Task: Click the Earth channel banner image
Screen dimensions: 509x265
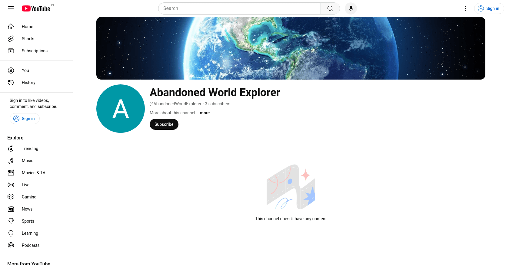Action: 291,48
